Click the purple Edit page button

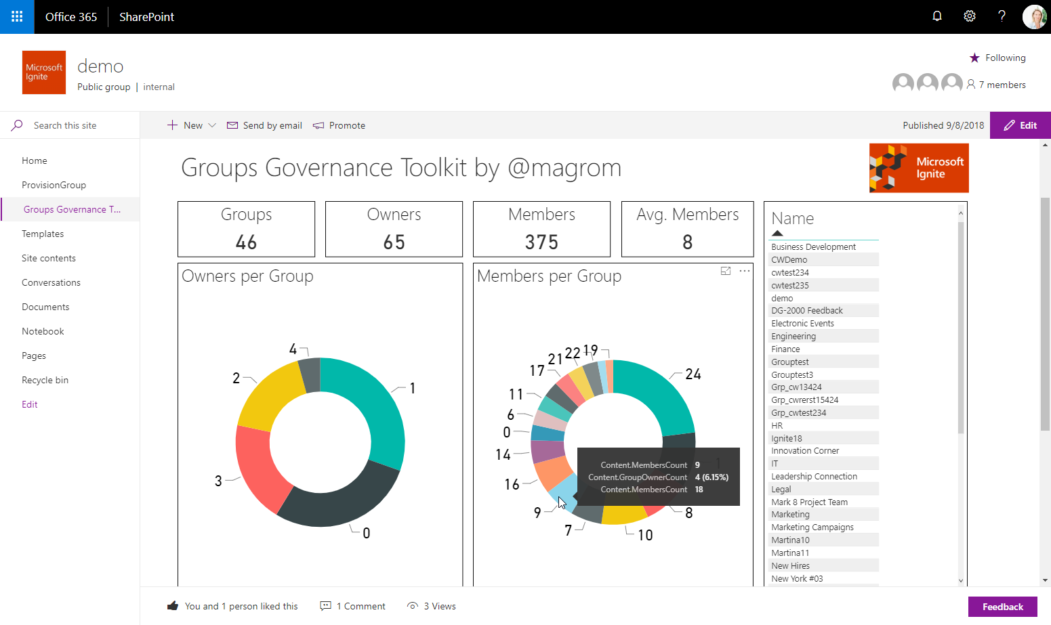[1020, 125]
